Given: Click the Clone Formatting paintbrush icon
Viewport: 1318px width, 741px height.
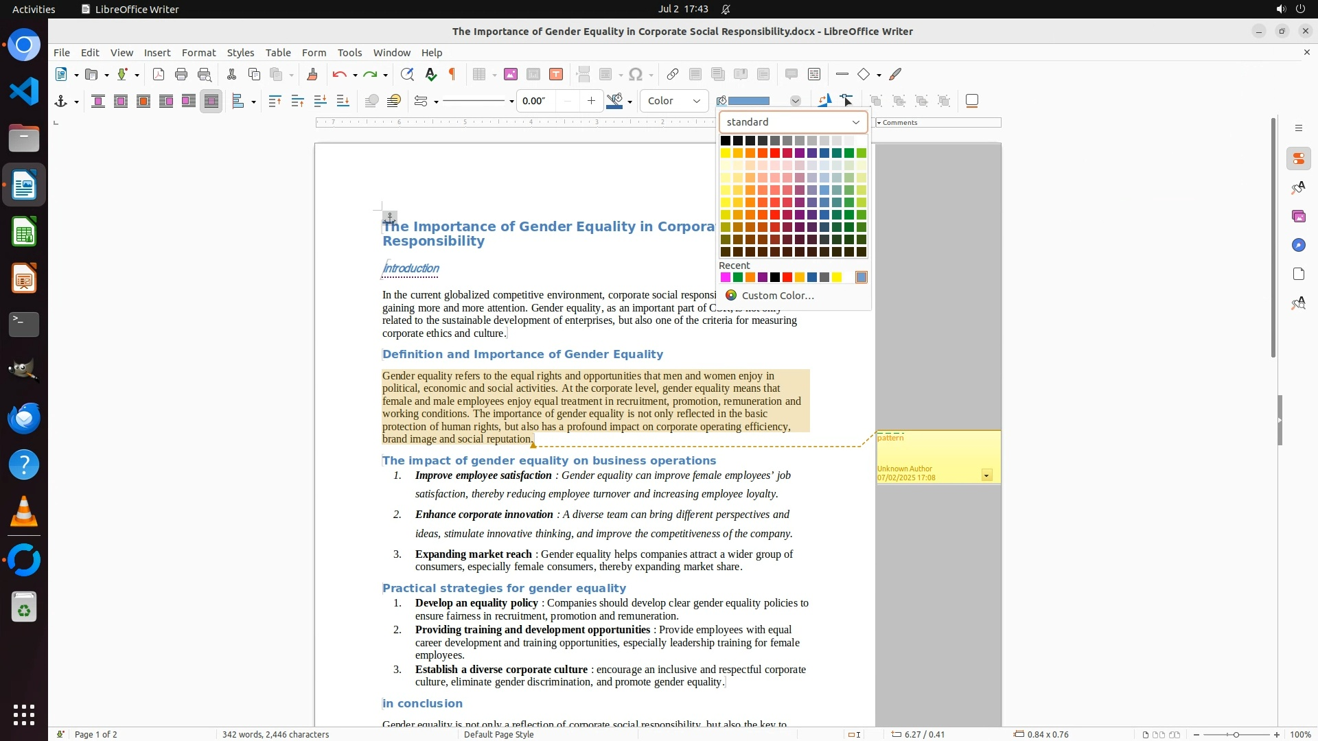Looking at the screenshot, I should click(312, 75).
